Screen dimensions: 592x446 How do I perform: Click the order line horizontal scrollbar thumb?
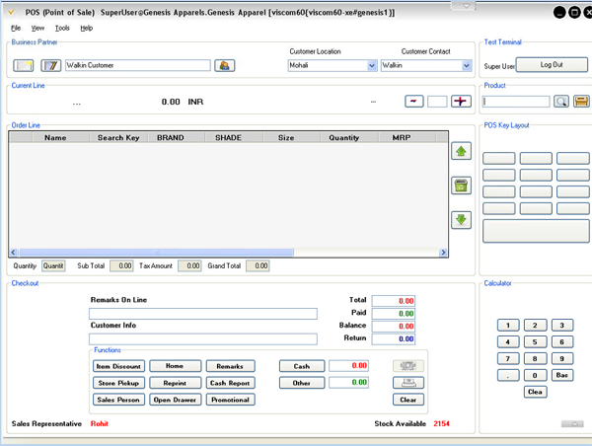[x=156, y=252]
